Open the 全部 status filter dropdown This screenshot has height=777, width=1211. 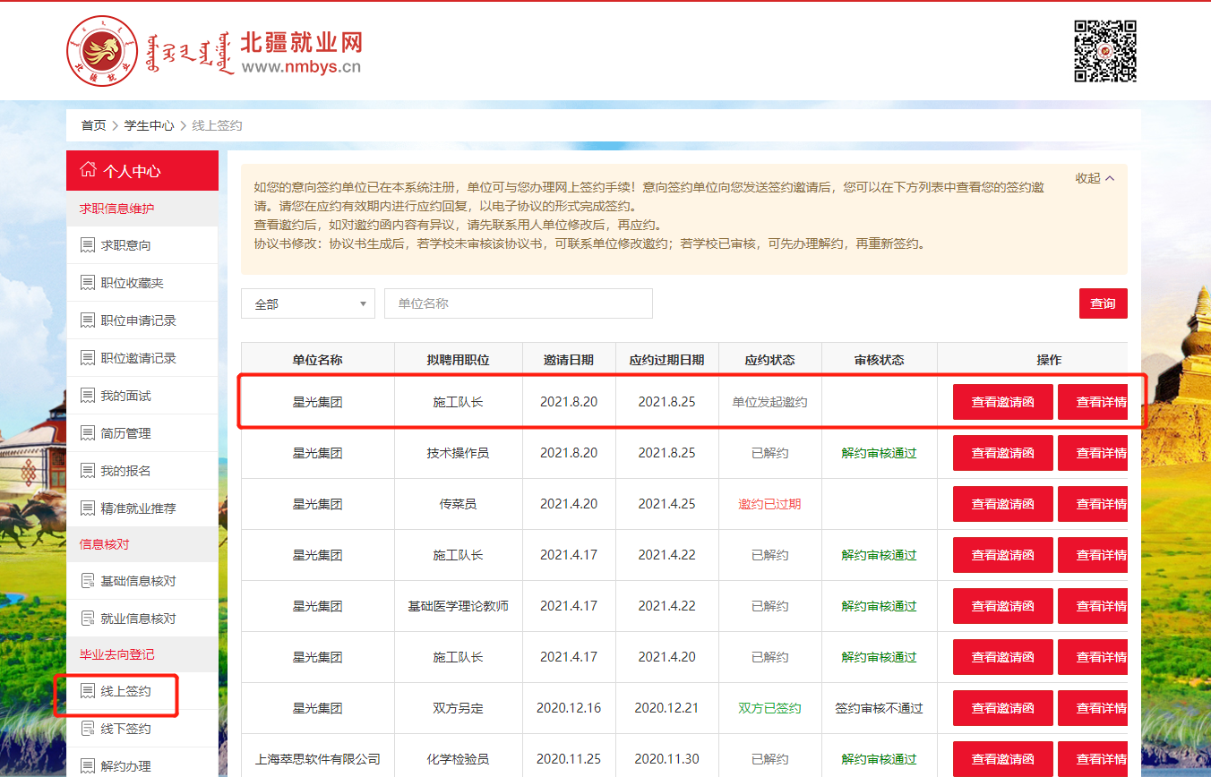point(307,303)
